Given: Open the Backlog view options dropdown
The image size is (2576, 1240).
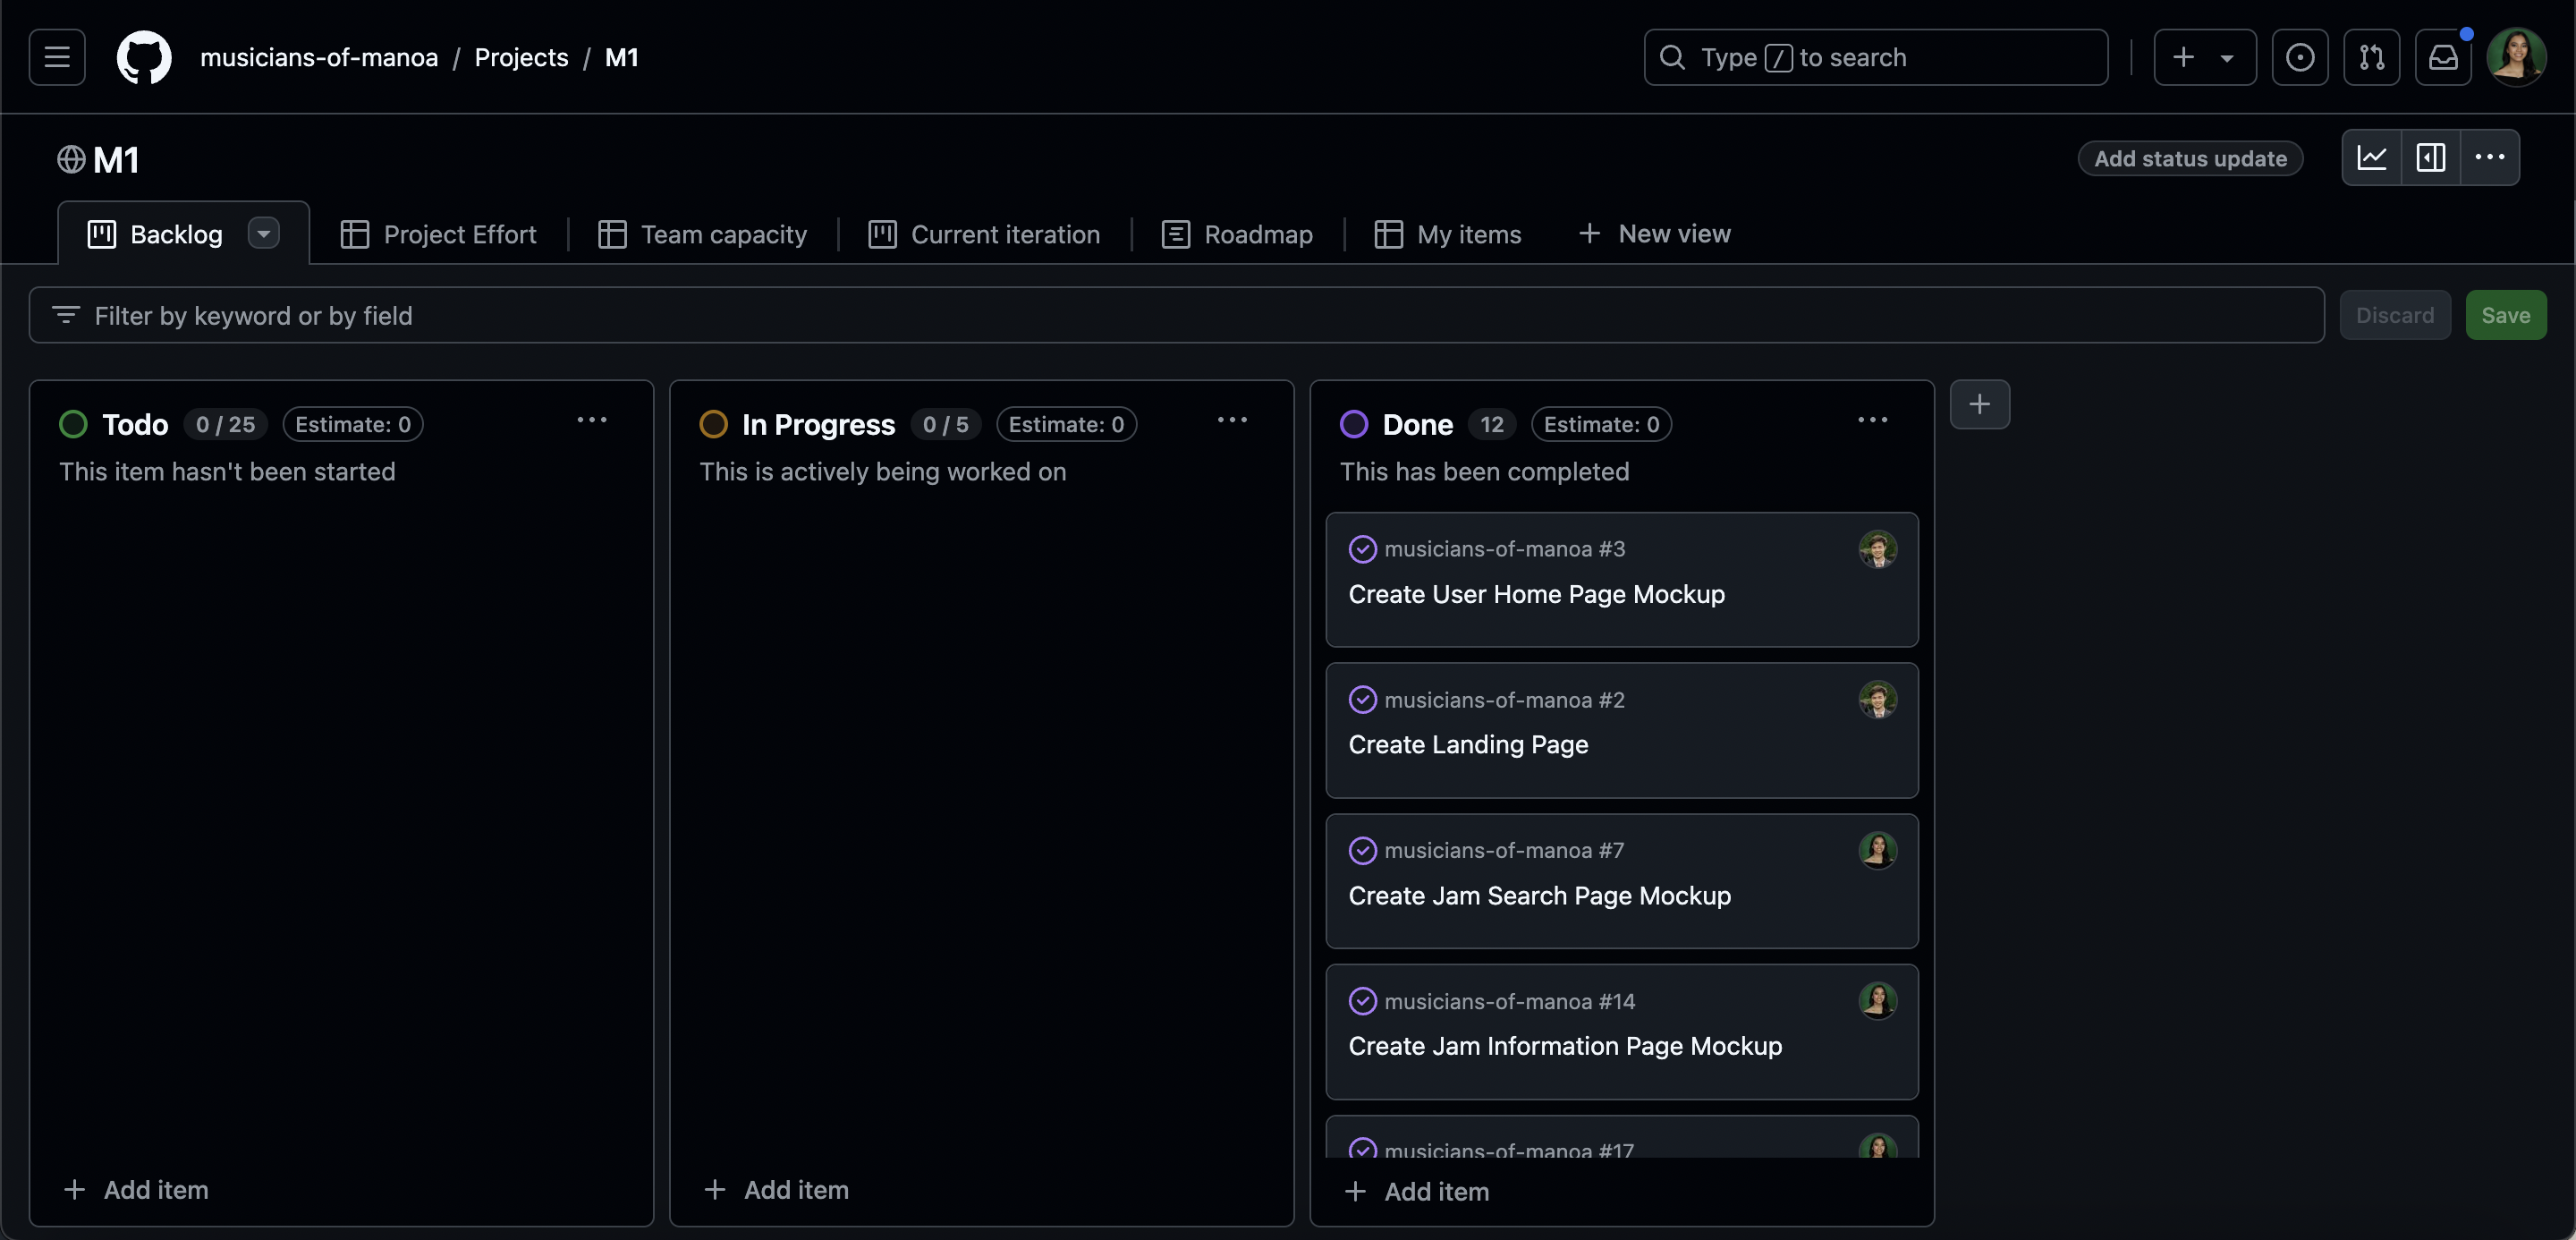Looking at the screenshot, I should 263,234.
